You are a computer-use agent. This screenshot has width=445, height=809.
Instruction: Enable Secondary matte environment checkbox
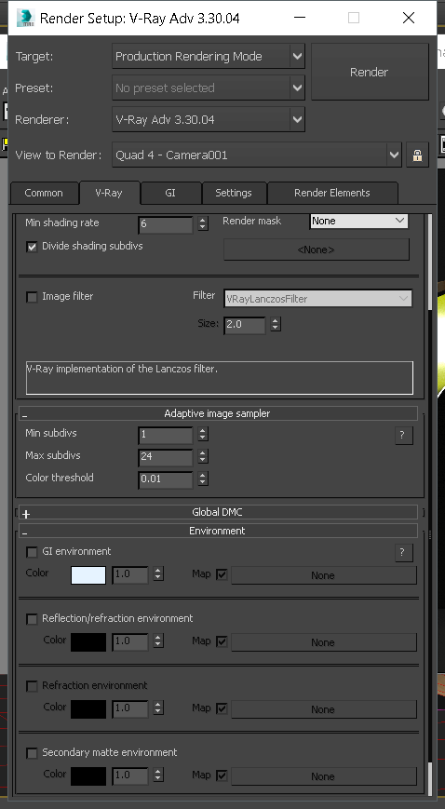click(32, 753)
